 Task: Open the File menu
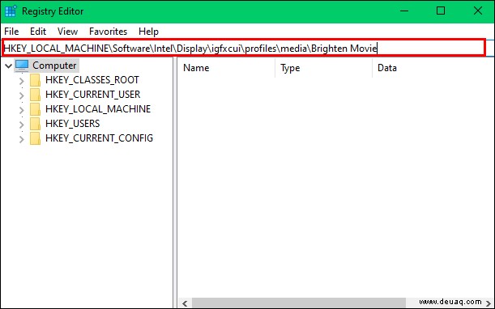pos(11,32)
